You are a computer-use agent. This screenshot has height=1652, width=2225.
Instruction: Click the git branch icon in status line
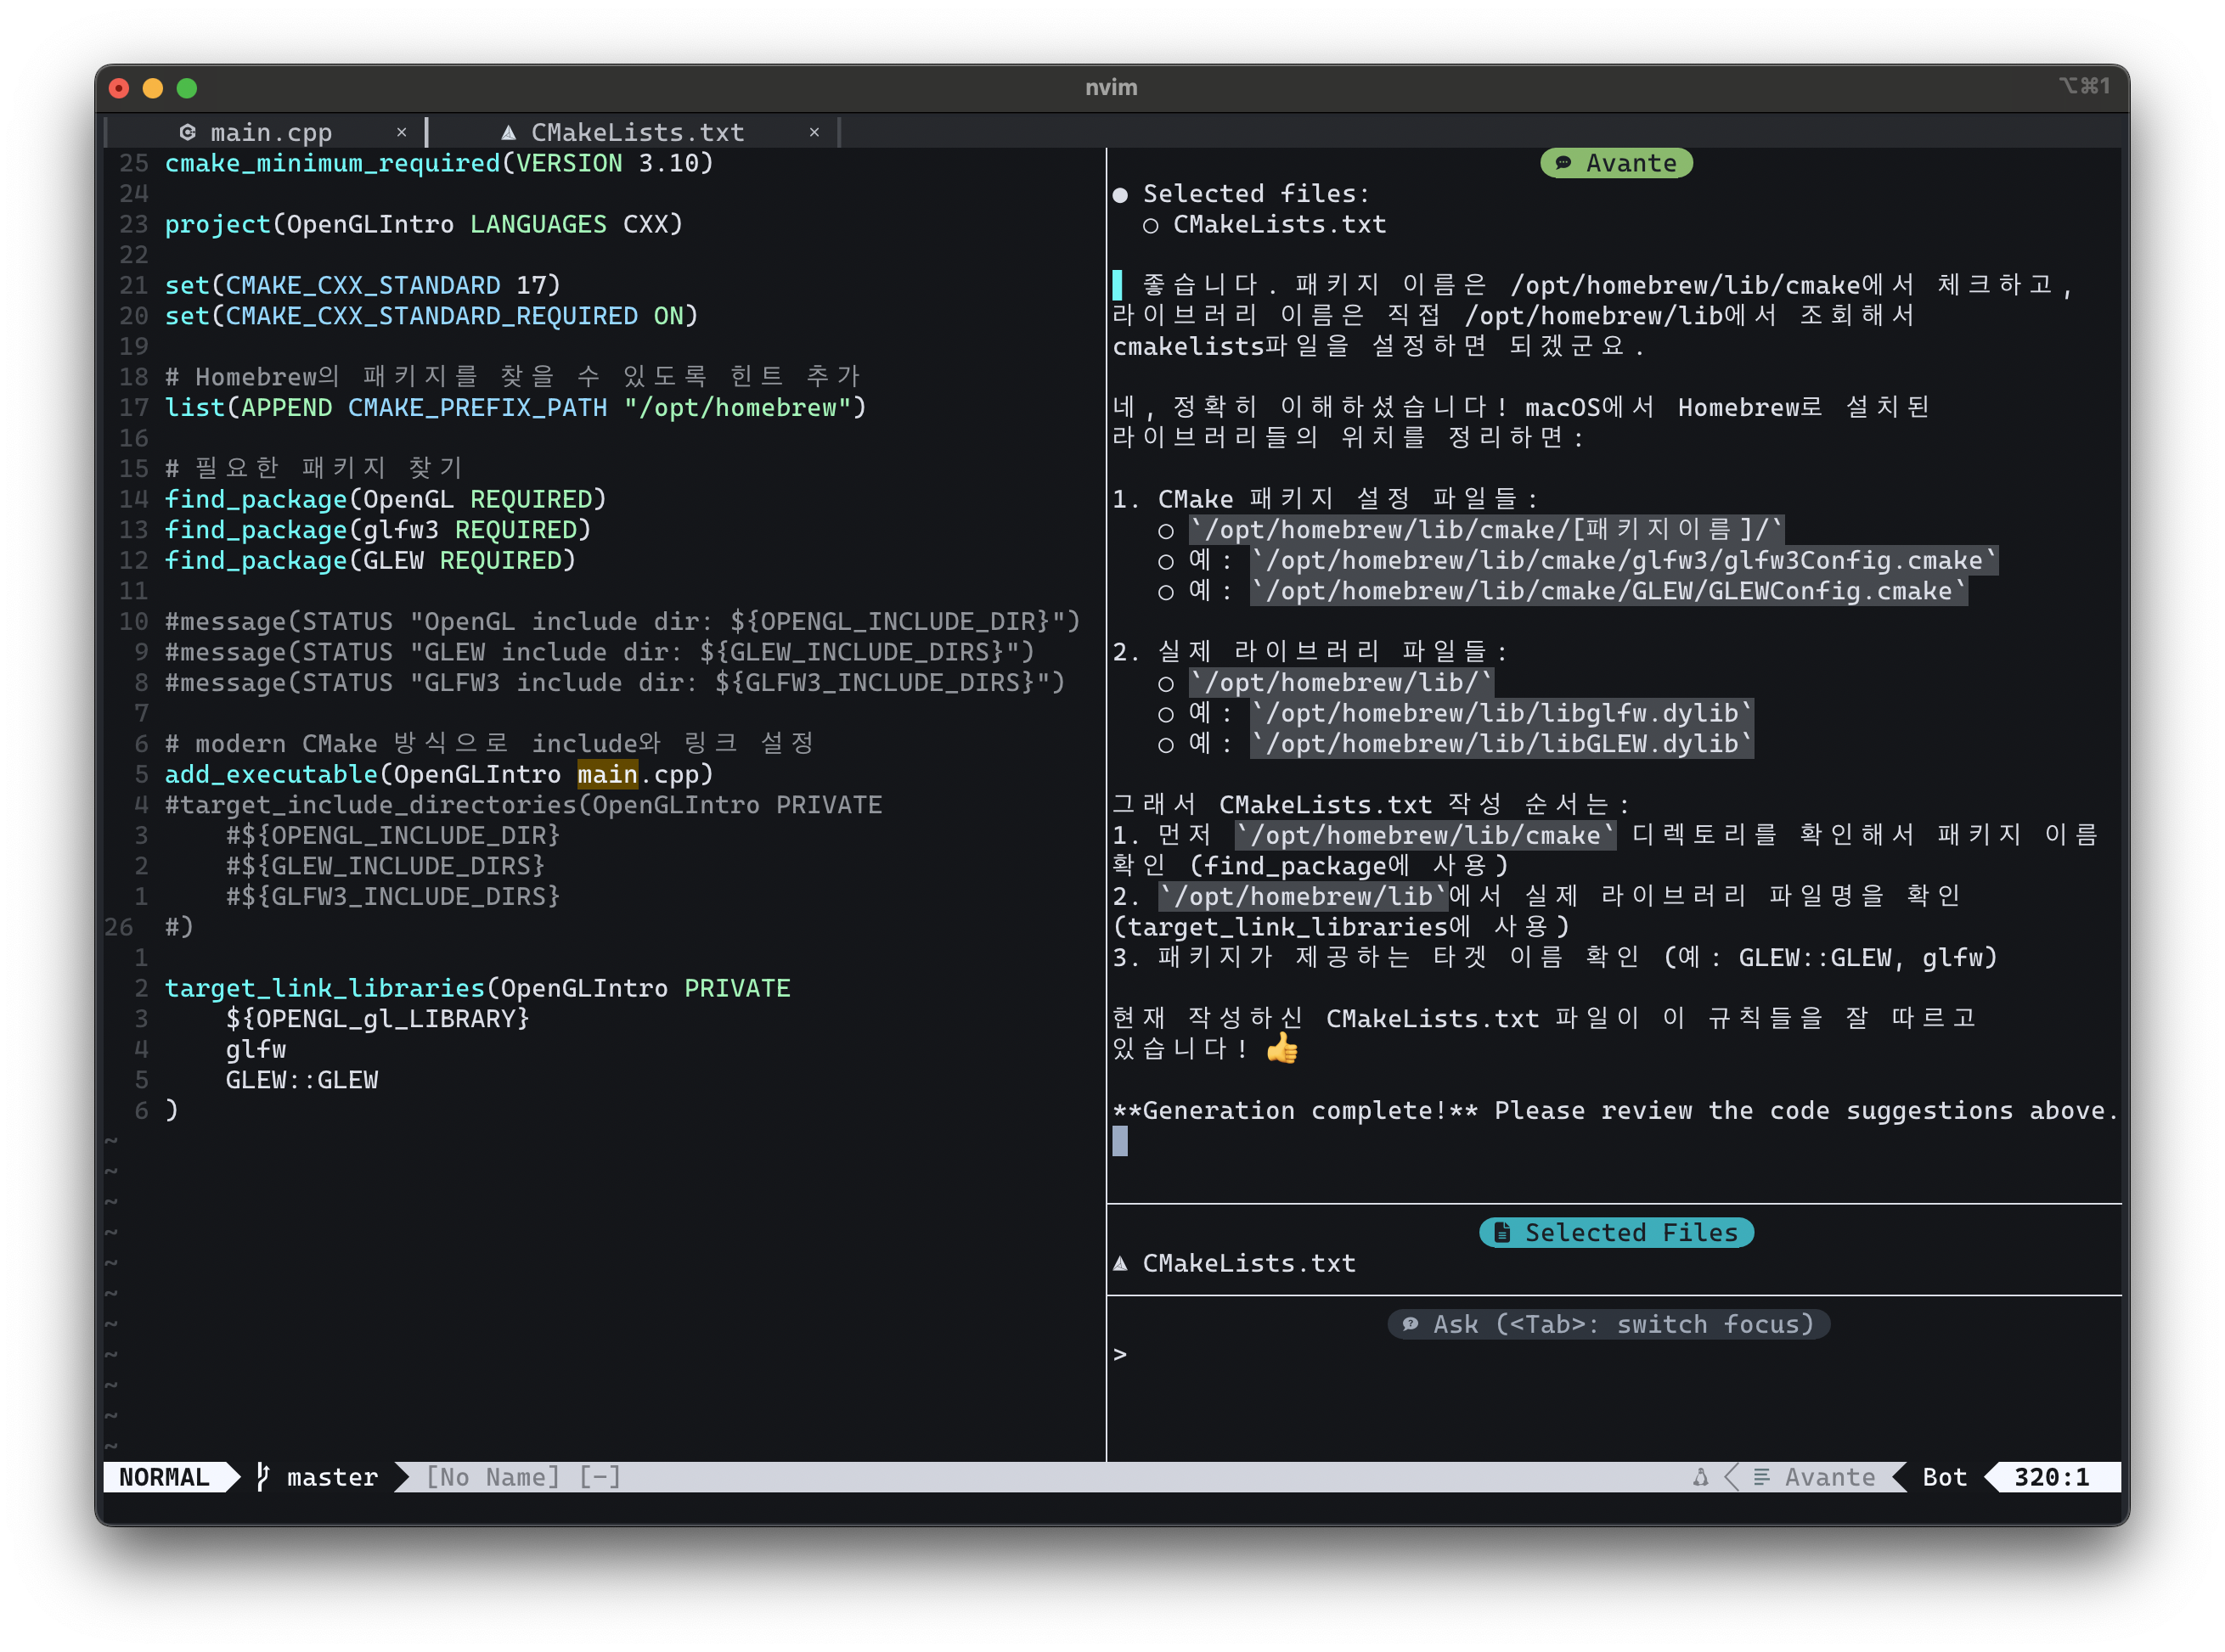262,1477
